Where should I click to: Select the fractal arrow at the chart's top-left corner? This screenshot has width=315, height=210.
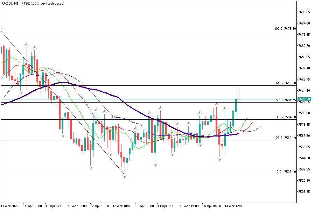tap(2, 28)
